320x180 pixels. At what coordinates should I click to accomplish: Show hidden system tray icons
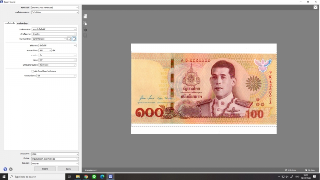(x=279, y=177)
